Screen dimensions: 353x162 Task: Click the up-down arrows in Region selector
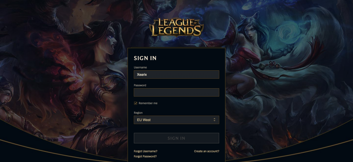tap(214, 120)
